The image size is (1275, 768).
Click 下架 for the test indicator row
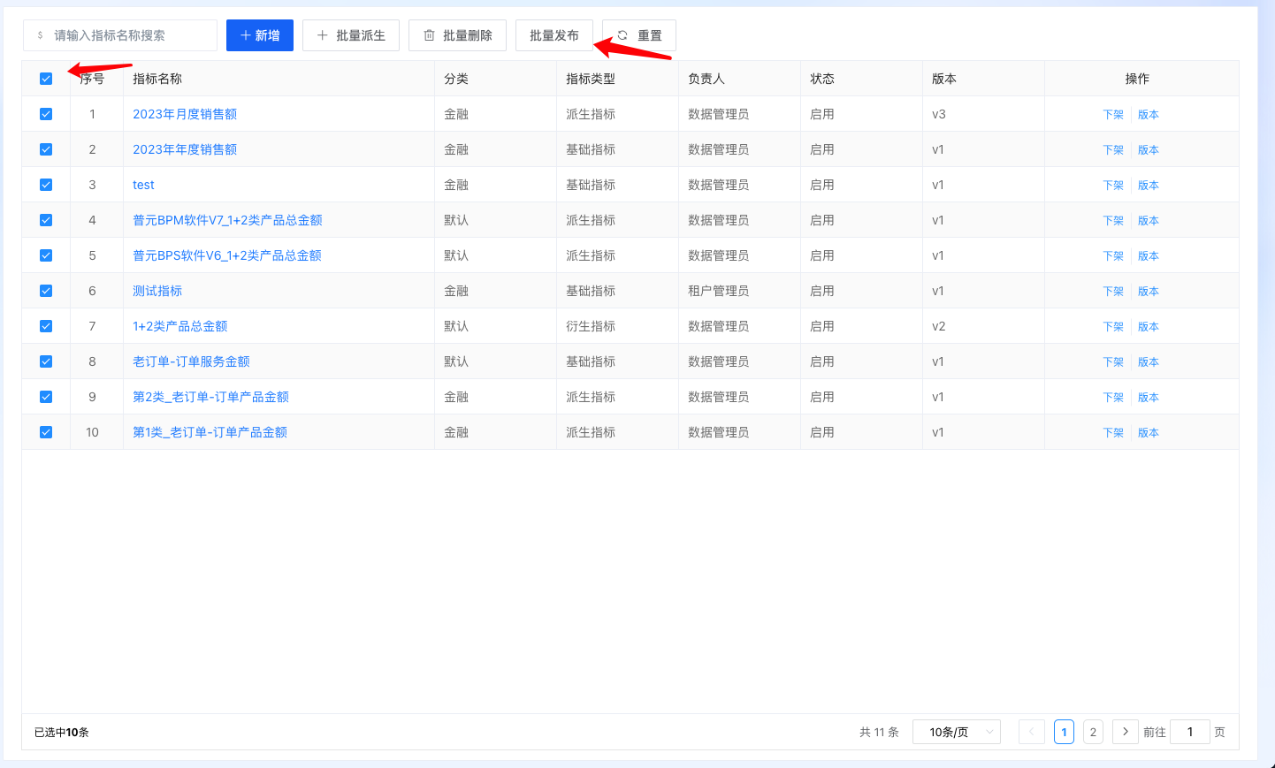coord(1113,185)
